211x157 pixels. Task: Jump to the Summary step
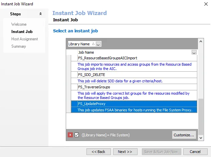point(19,46)
